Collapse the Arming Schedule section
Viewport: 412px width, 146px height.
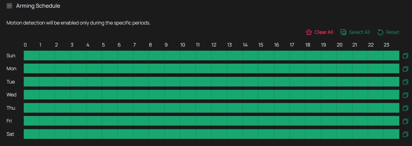(x=9, y=6)
